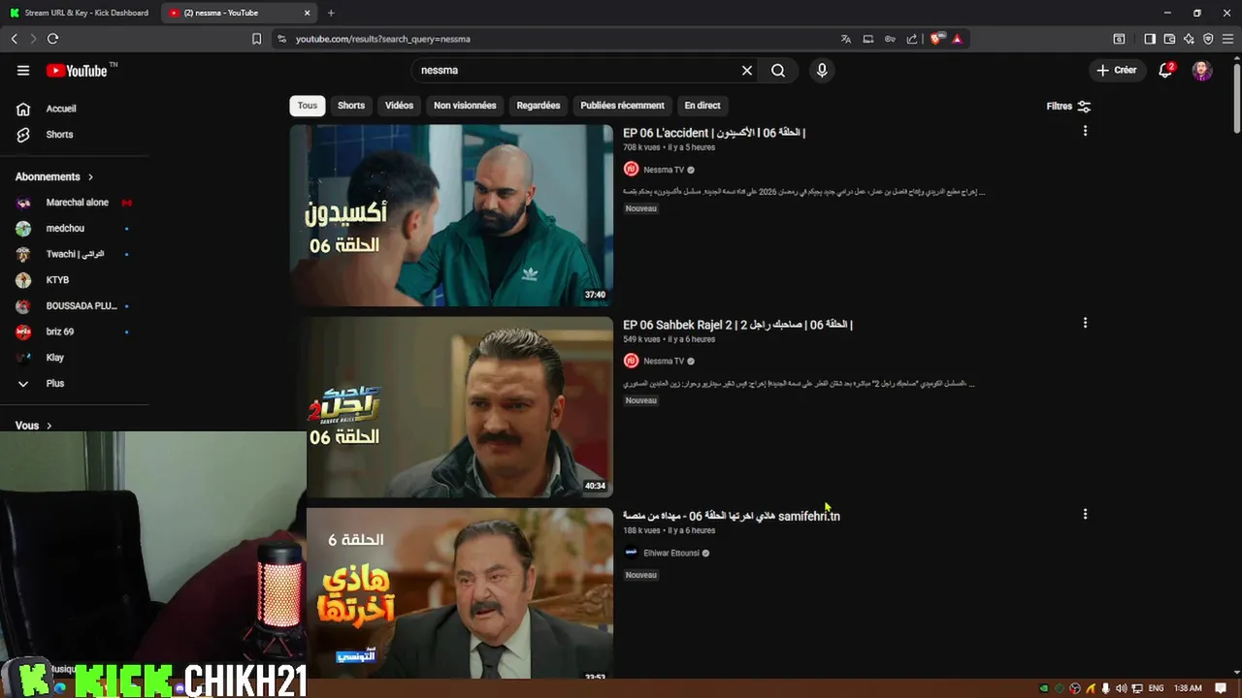Click the samifehri.tn video title
This screenshot has width=1242, height=698.
pos(732,516)
